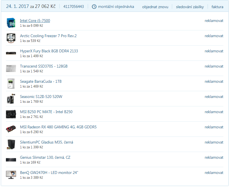Open MSI B250 PC MATE product link
Screen dimensions: 229x188
point(46,112)
